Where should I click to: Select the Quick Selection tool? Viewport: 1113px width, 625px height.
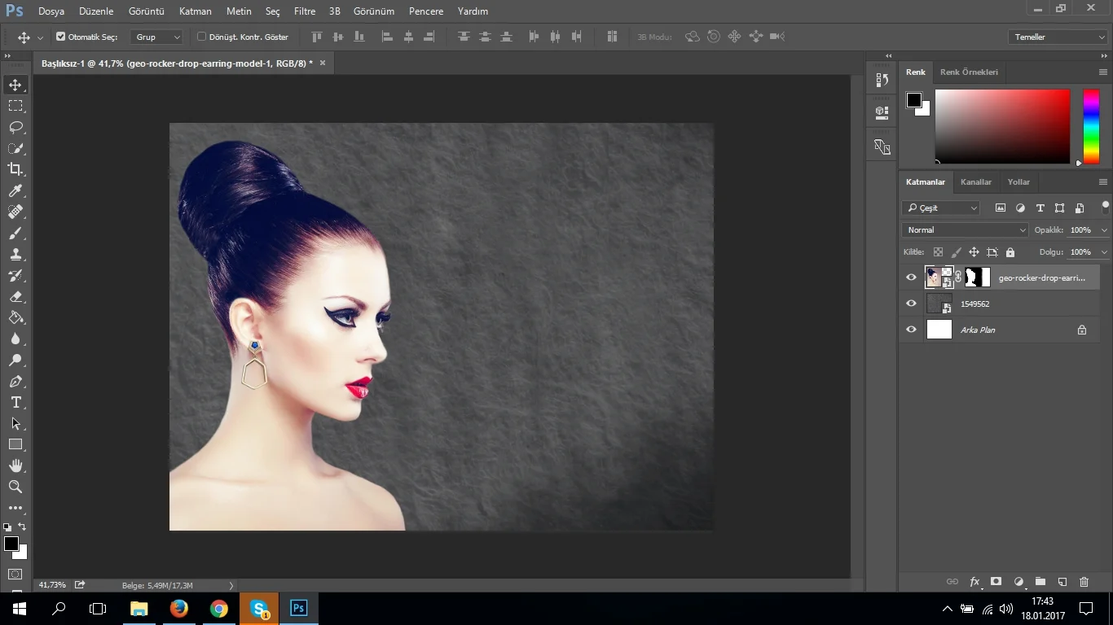[x=15, y=148]
